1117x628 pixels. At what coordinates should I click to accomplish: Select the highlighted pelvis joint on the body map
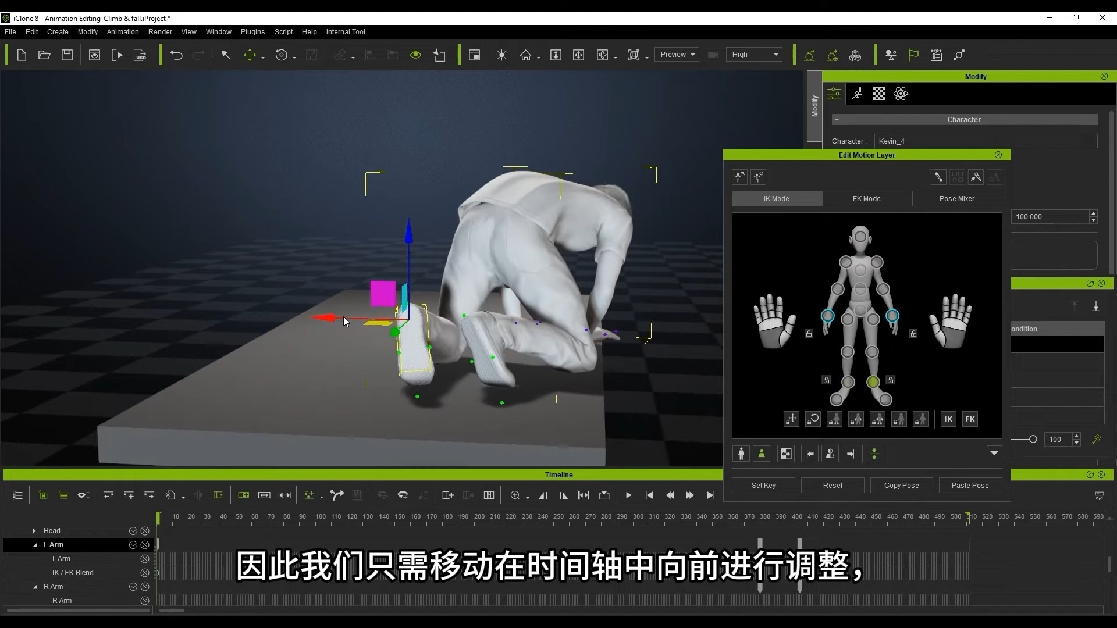tap(874, 382)
